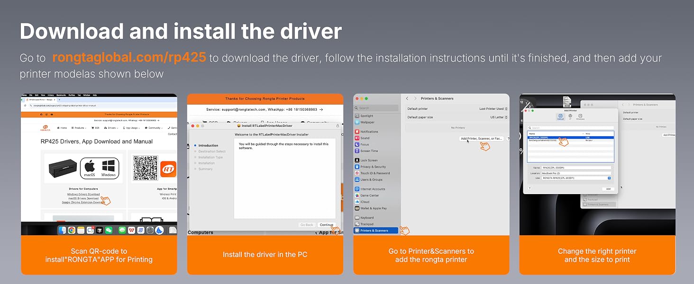This screenshot has height=284, width=694.
Task: Open Users & Groups settings
Action: click(368, 179)
